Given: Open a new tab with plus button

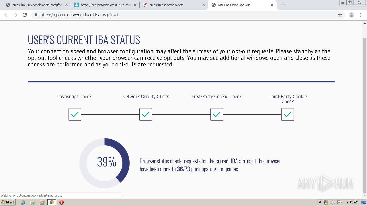Looking at the screenshot, I should coord(283,5).
